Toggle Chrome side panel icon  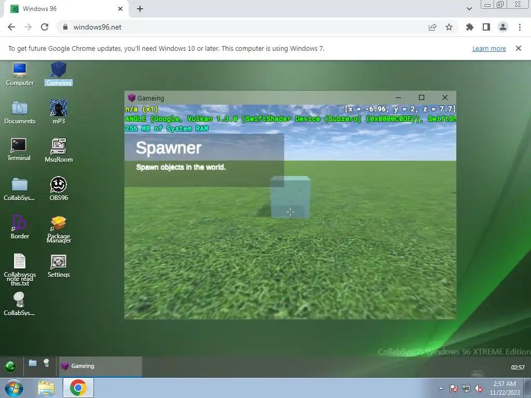486,27
